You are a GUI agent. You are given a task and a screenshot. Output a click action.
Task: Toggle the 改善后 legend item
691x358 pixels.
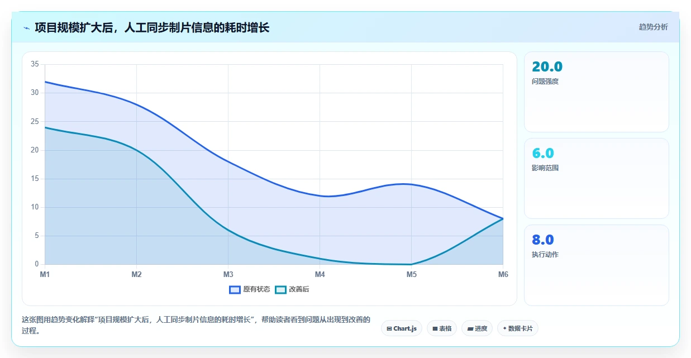[x=292, y=289]
